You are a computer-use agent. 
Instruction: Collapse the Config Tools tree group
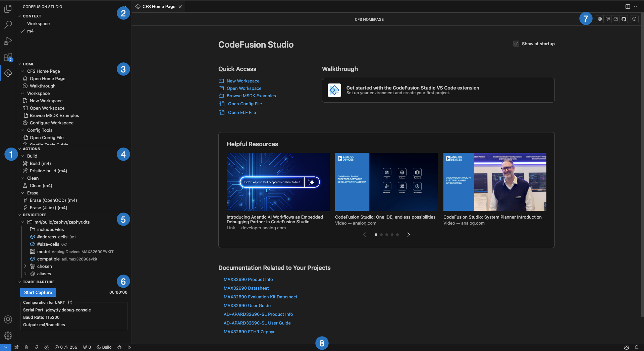point(22,130)
